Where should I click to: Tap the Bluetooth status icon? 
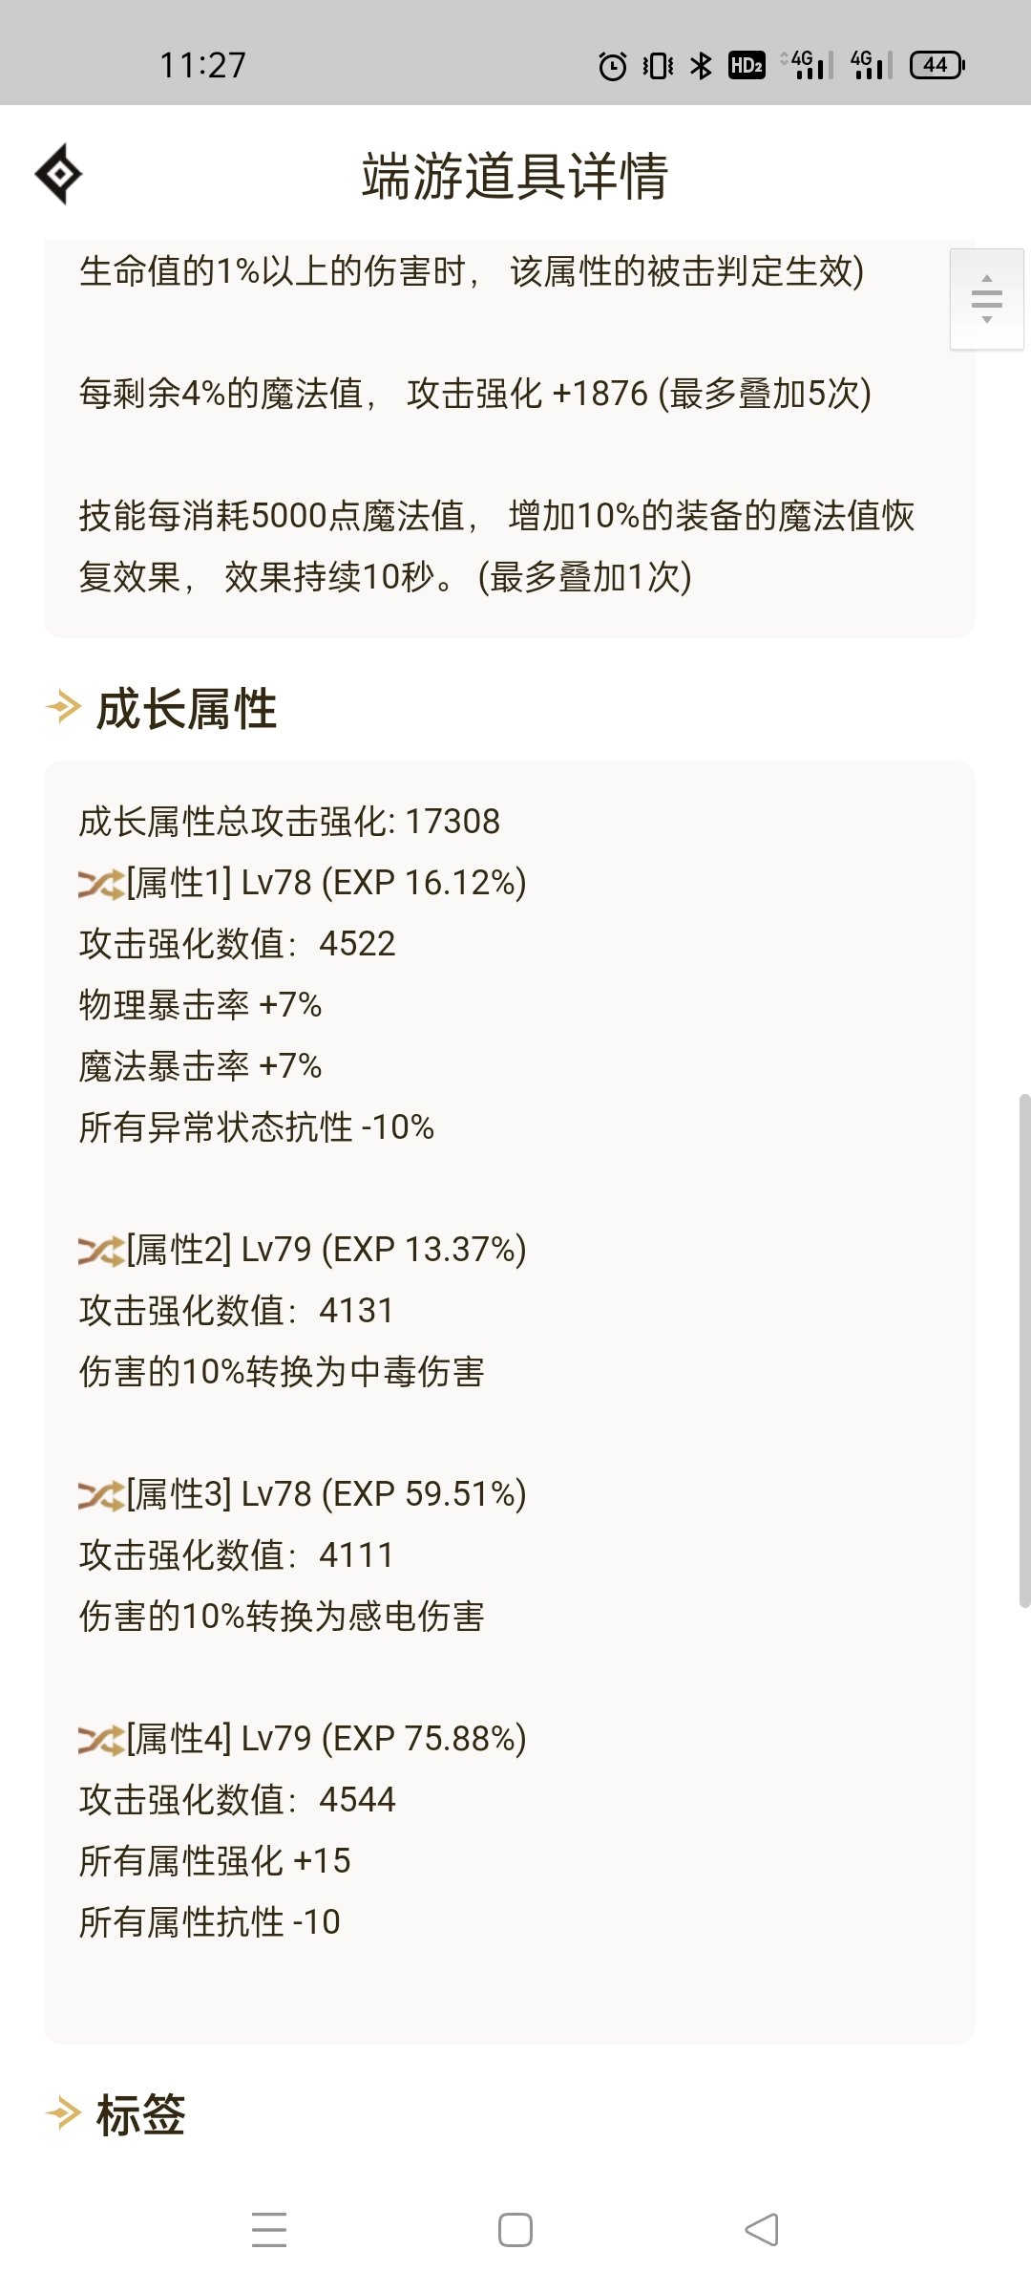[702, 66]
